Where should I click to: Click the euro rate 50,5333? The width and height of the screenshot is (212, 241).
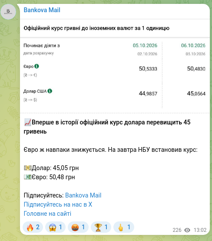tap(148, 69)
